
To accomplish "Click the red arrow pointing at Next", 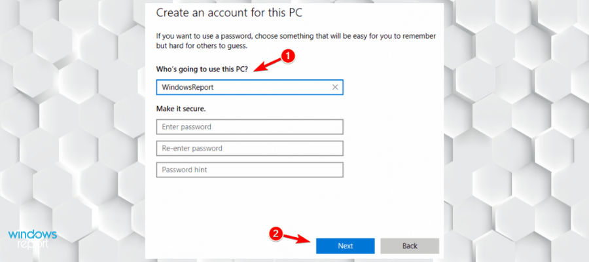I will pos(297,240).
